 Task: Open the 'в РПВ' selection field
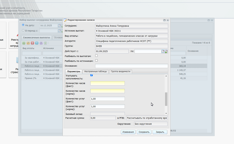147,118
